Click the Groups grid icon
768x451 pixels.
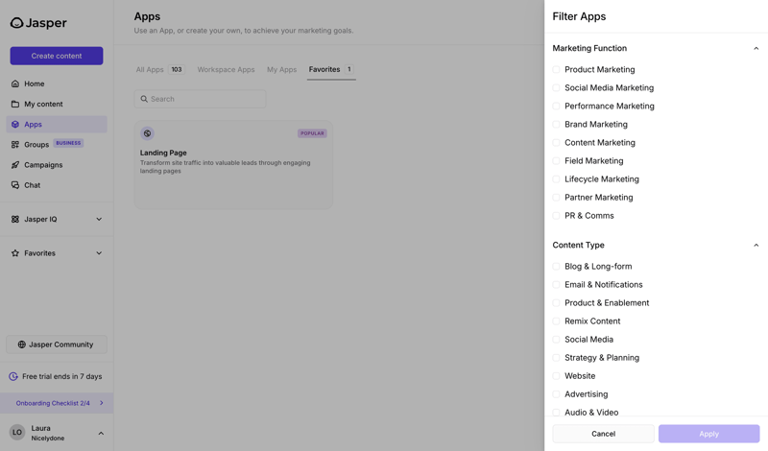pos(15,145)
